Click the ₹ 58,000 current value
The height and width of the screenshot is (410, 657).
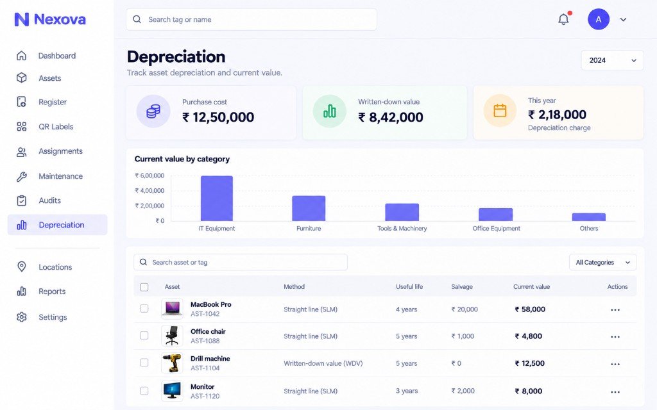click(530, 309)
